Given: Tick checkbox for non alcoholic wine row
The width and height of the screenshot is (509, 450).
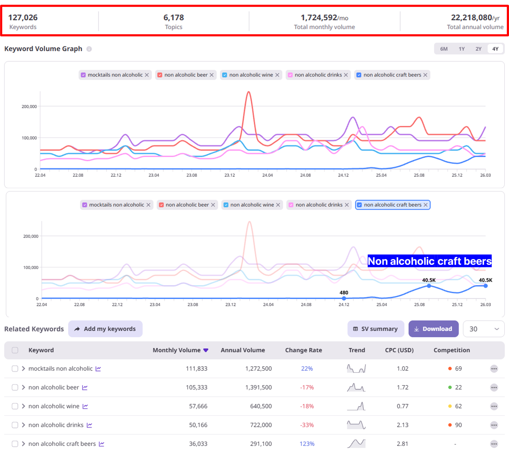Looking at the screenshot, I should (x=15, y=406).
